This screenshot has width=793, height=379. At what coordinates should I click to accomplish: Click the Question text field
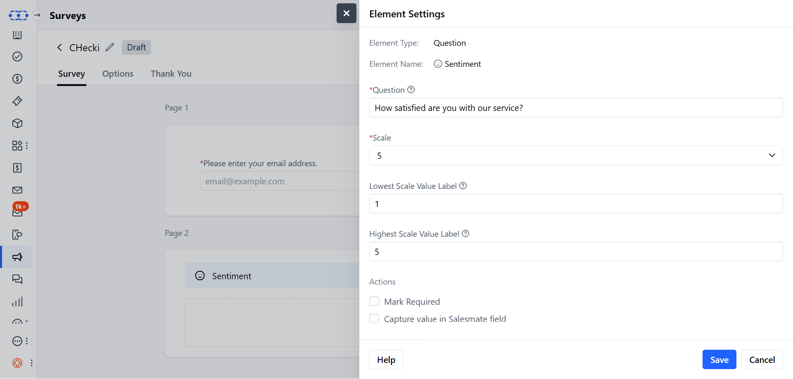576,108
